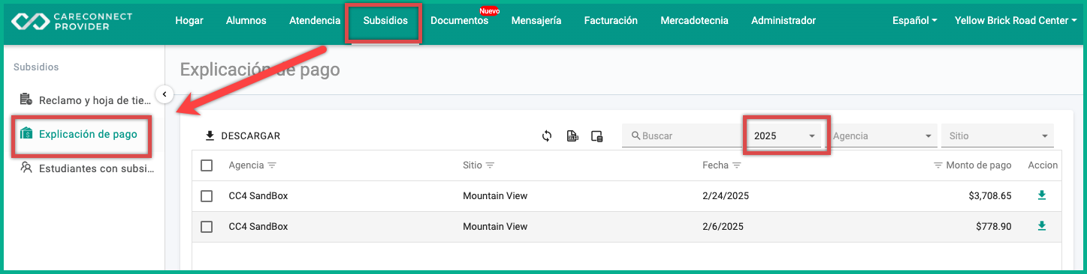Click the DESCARGAR button

coord(243,136)
